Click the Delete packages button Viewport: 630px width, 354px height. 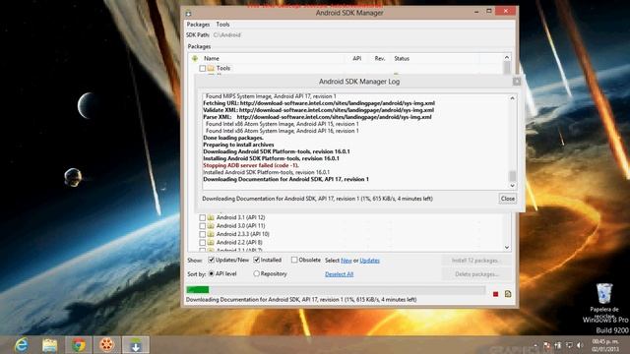click(x=476, y=274)
